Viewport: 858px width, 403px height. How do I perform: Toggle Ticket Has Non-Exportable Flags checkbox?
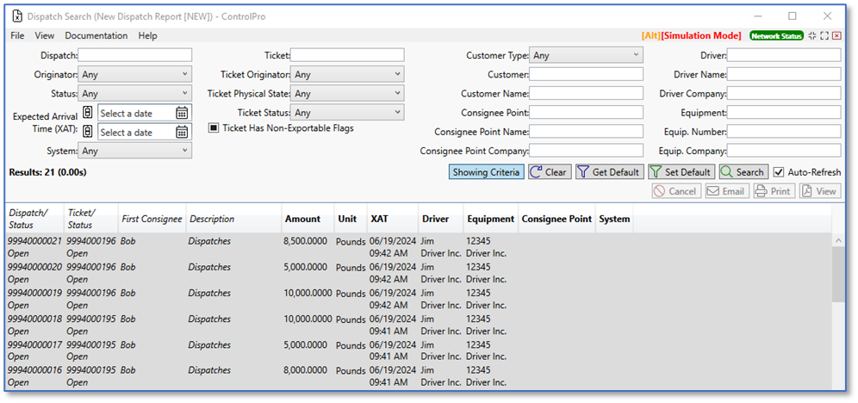point(214,128)
